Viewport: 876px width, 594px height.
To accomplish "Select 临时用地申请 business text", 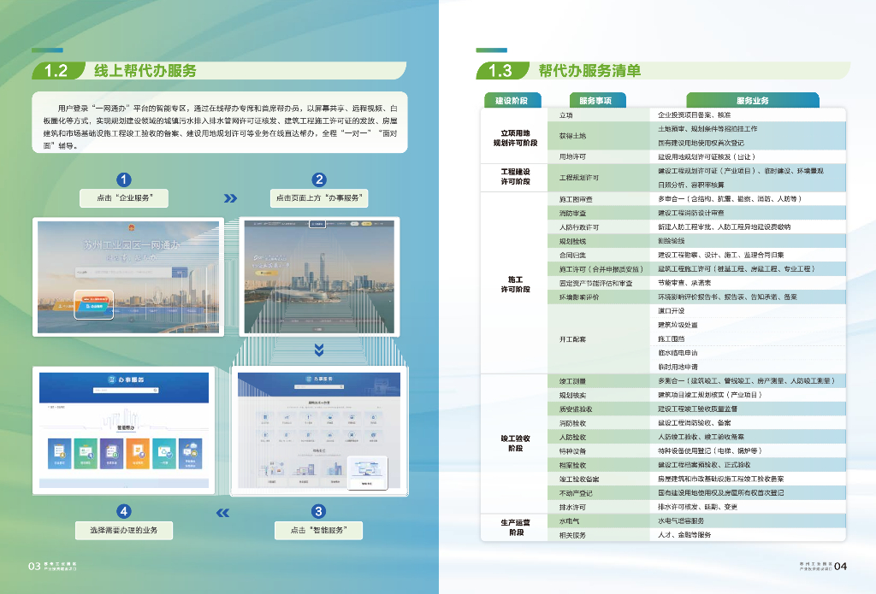I will (x=678, y=368).
